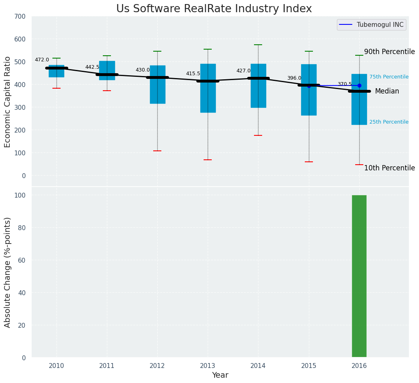Click the blue Tubemogul data point at 2016
This screenshot has height=383, width=419.
(x=359, y=85)
